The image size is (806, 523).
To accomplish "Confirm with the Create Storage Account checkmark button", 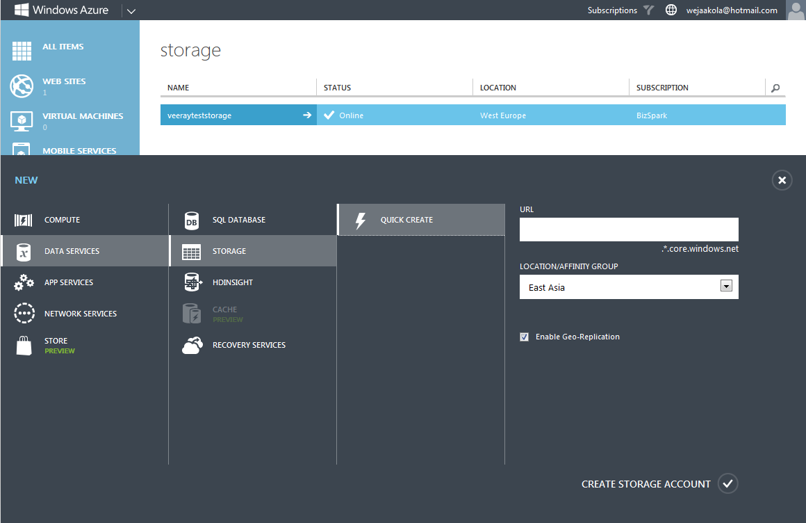I will [x=727, y=483].
